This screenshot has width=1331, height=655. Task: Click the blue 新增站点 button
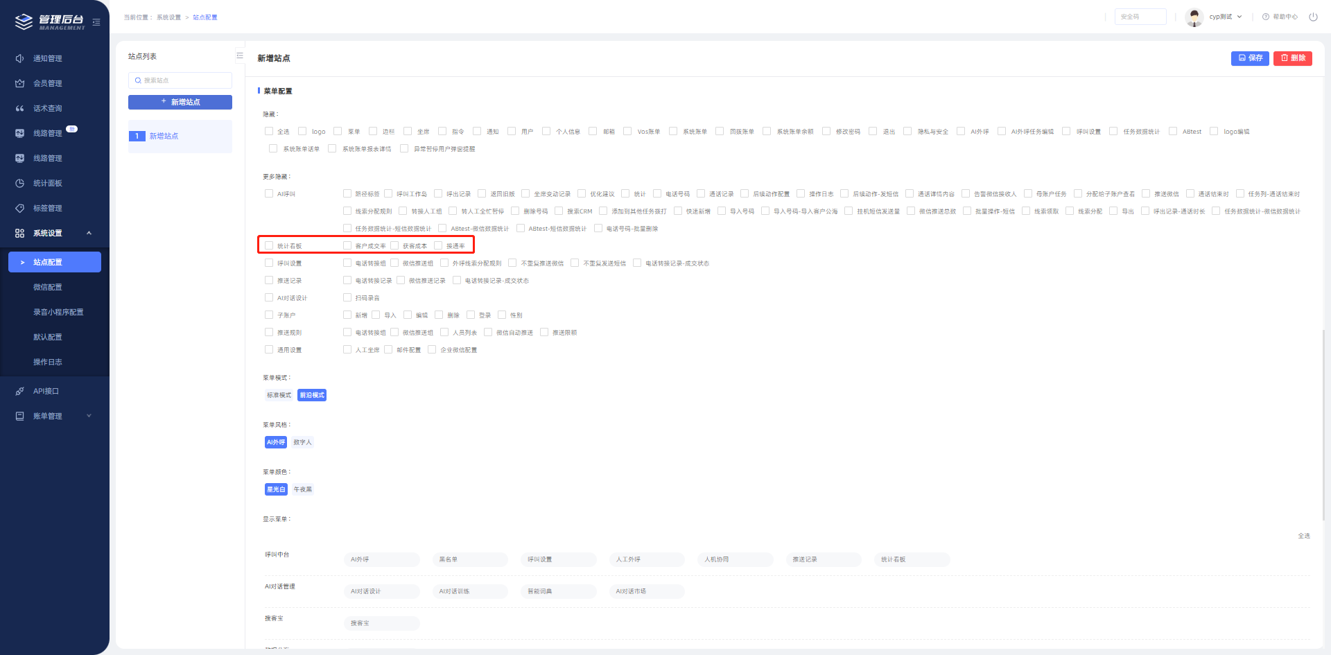click(180, 102)
